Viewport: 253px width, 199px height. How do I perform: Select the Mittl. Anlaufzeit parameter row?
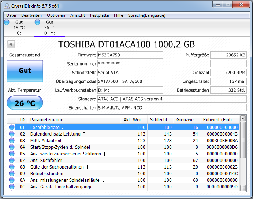(x=123, y=140)
